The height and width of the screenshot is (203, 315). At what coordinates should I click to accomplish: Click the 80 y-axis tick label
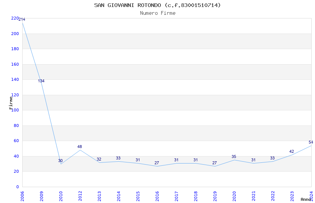[x=16, y=125]
